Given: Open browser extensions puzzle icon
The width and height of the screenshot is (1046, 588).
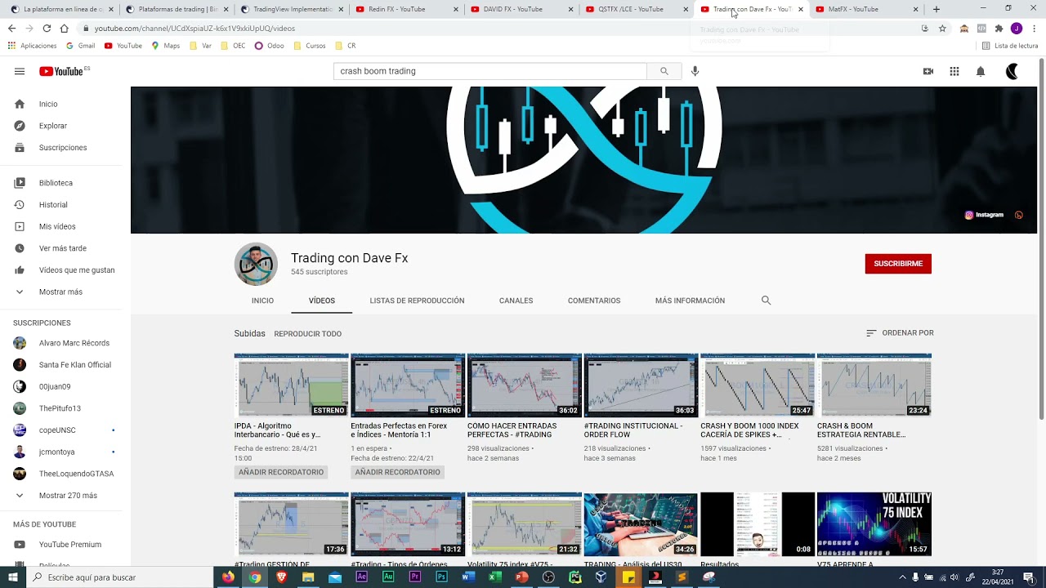Looking at the screenshot, I should pos(999,28).
